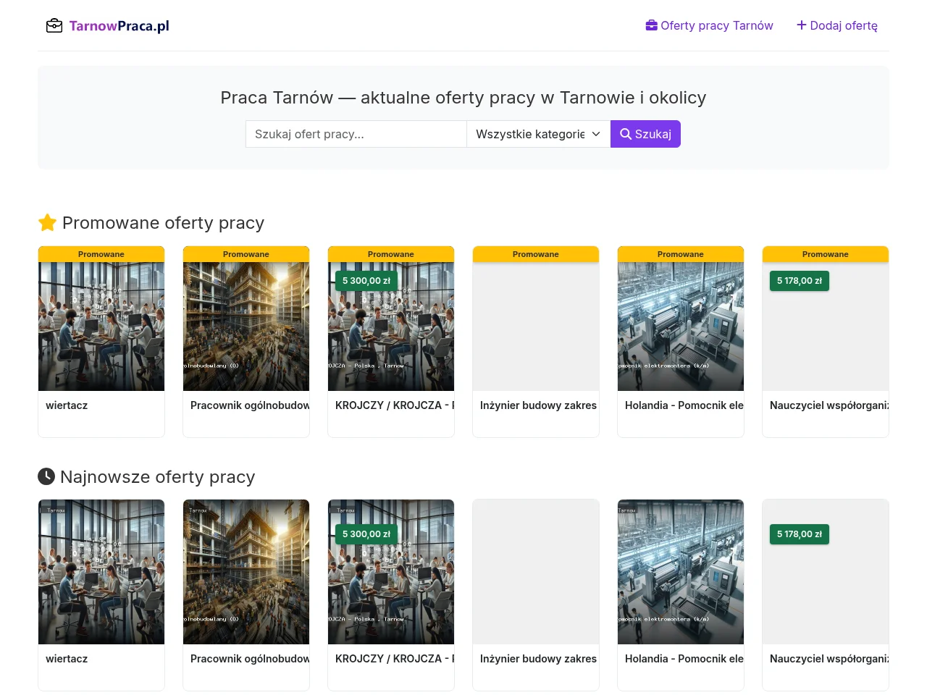Click newest Holandia - Pomocnik title

click(684, 659)
